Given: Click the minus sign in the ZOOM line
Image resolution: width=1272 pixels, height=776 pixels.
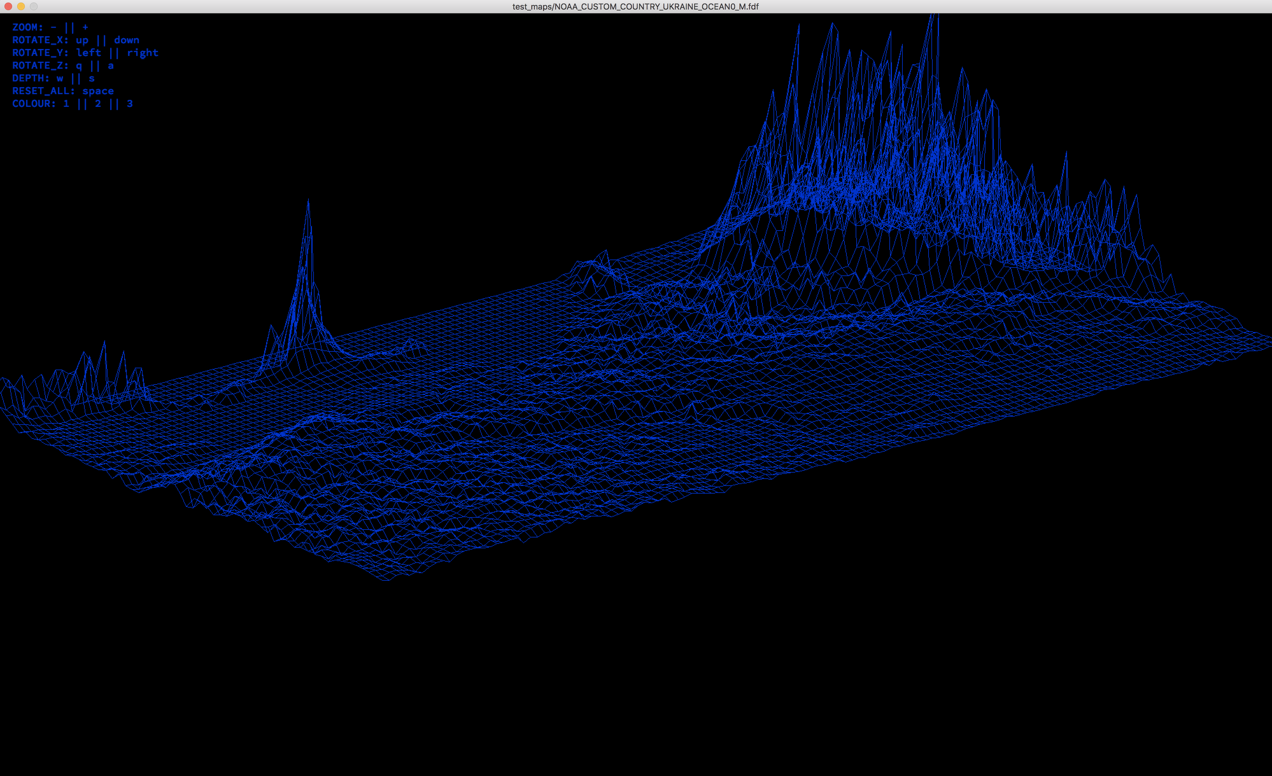Looking at the screenshot, I should coord(53,27).
